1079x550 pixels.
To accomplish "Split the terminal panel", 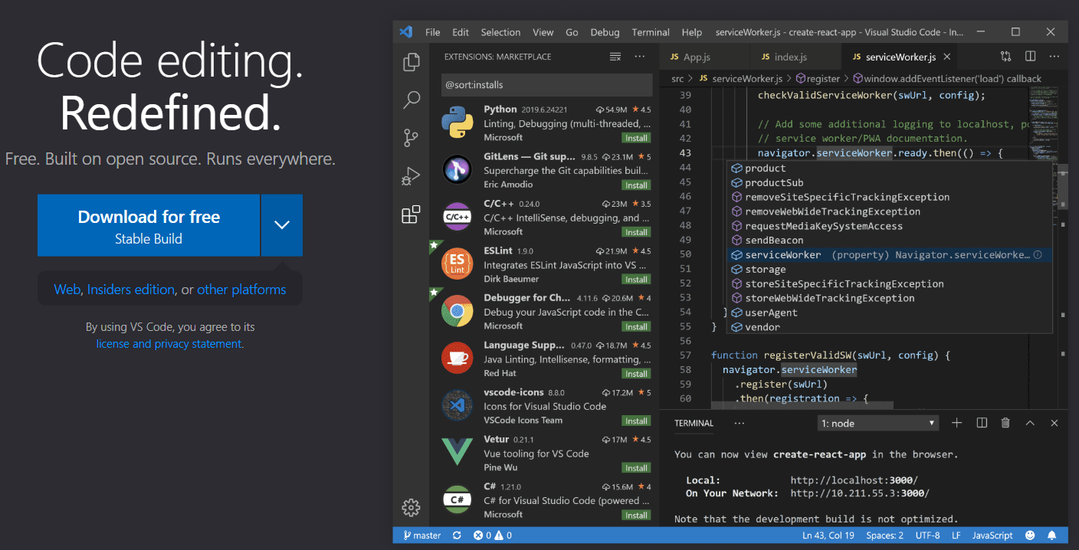I will point(982,423).
